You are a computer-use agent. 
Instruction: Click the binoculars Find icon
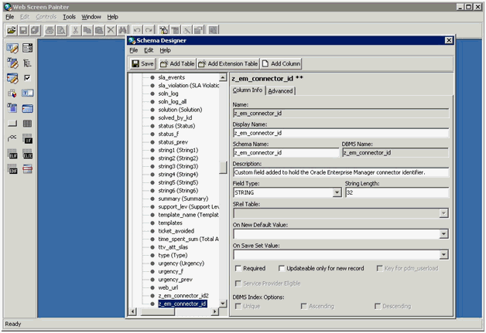pos(122,30)
